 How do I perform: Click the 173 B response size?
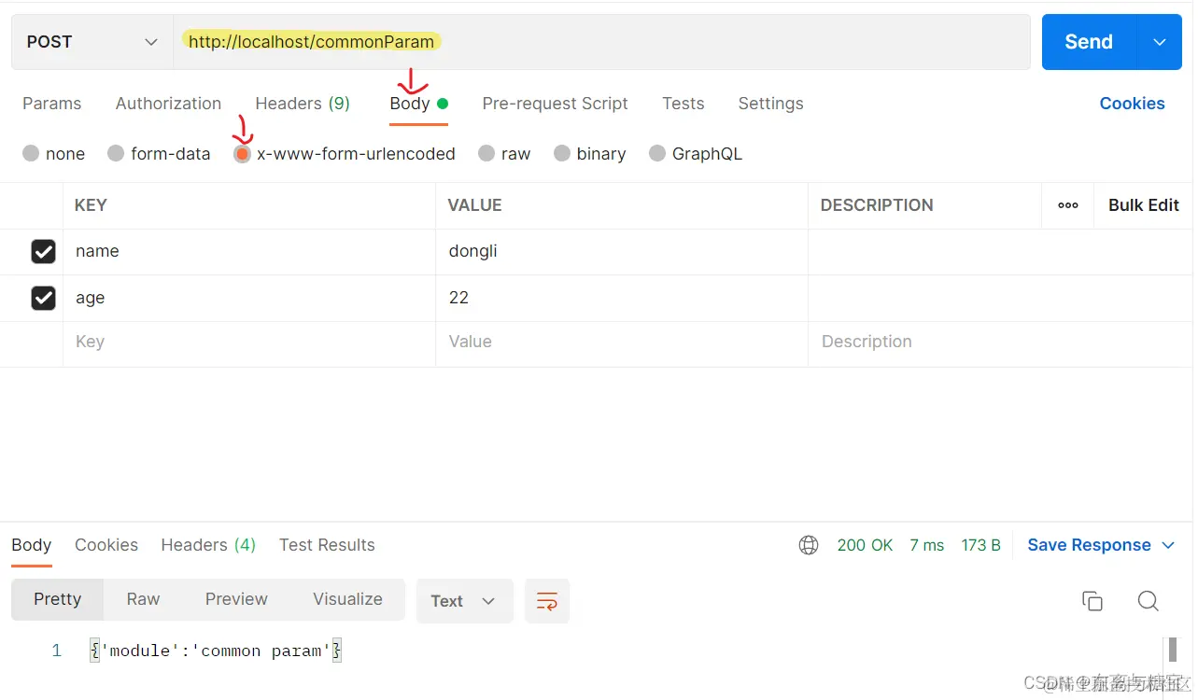click(980, 545)
